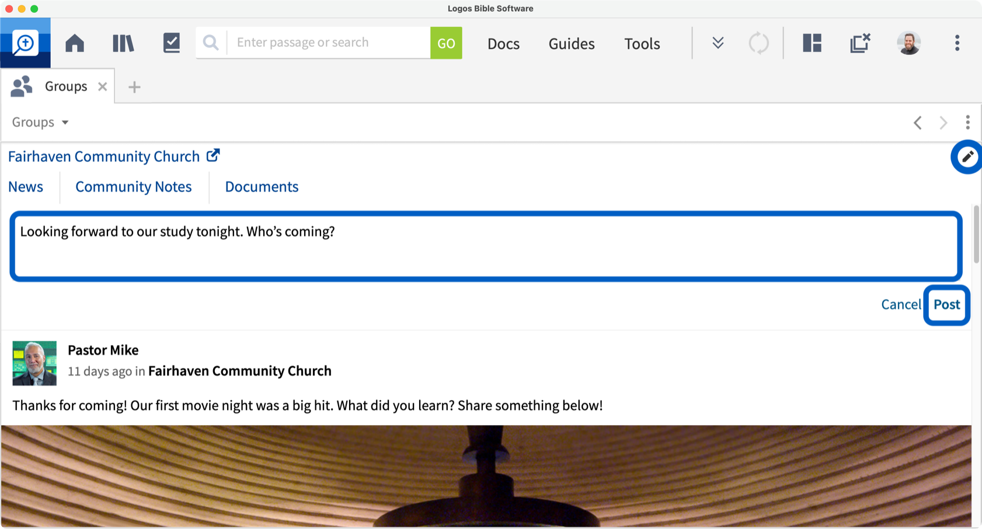Open the bold Fairhaven Community Church post link
Viewport: 982px width, 529px height.
point(240,371)
